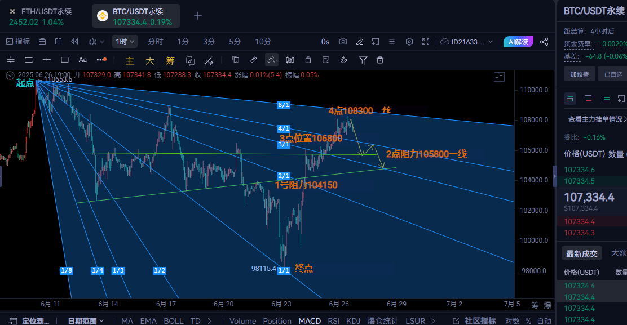Image resolution: width=627 pixels, height=325 pixels.
Task: Toggle the MACD indicator
Action: (x=310, y=320)
